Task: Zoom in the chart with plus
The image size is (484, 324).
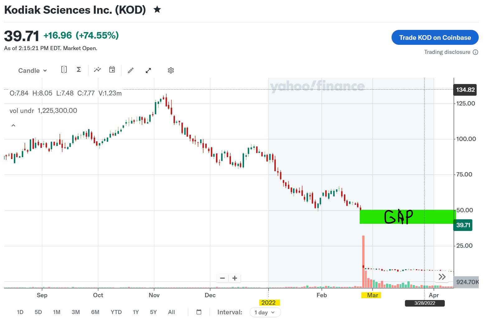Action: point(235,278)
